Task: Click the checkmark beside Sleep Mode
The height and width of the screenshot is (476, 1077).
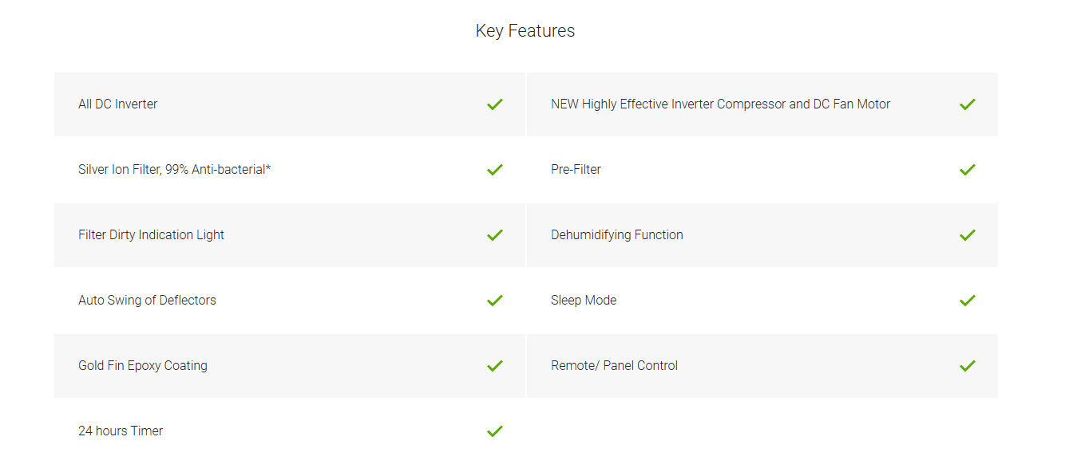Action: 968,301
